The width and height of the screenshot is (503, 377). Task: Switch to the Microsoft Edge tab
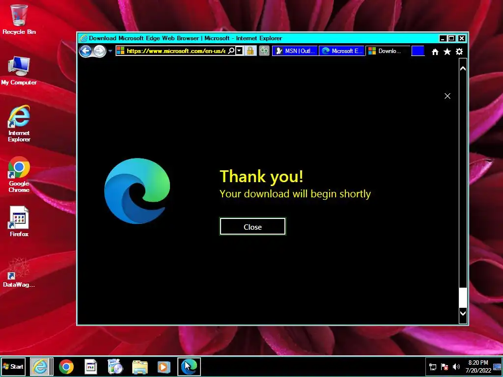pos(342,51)
